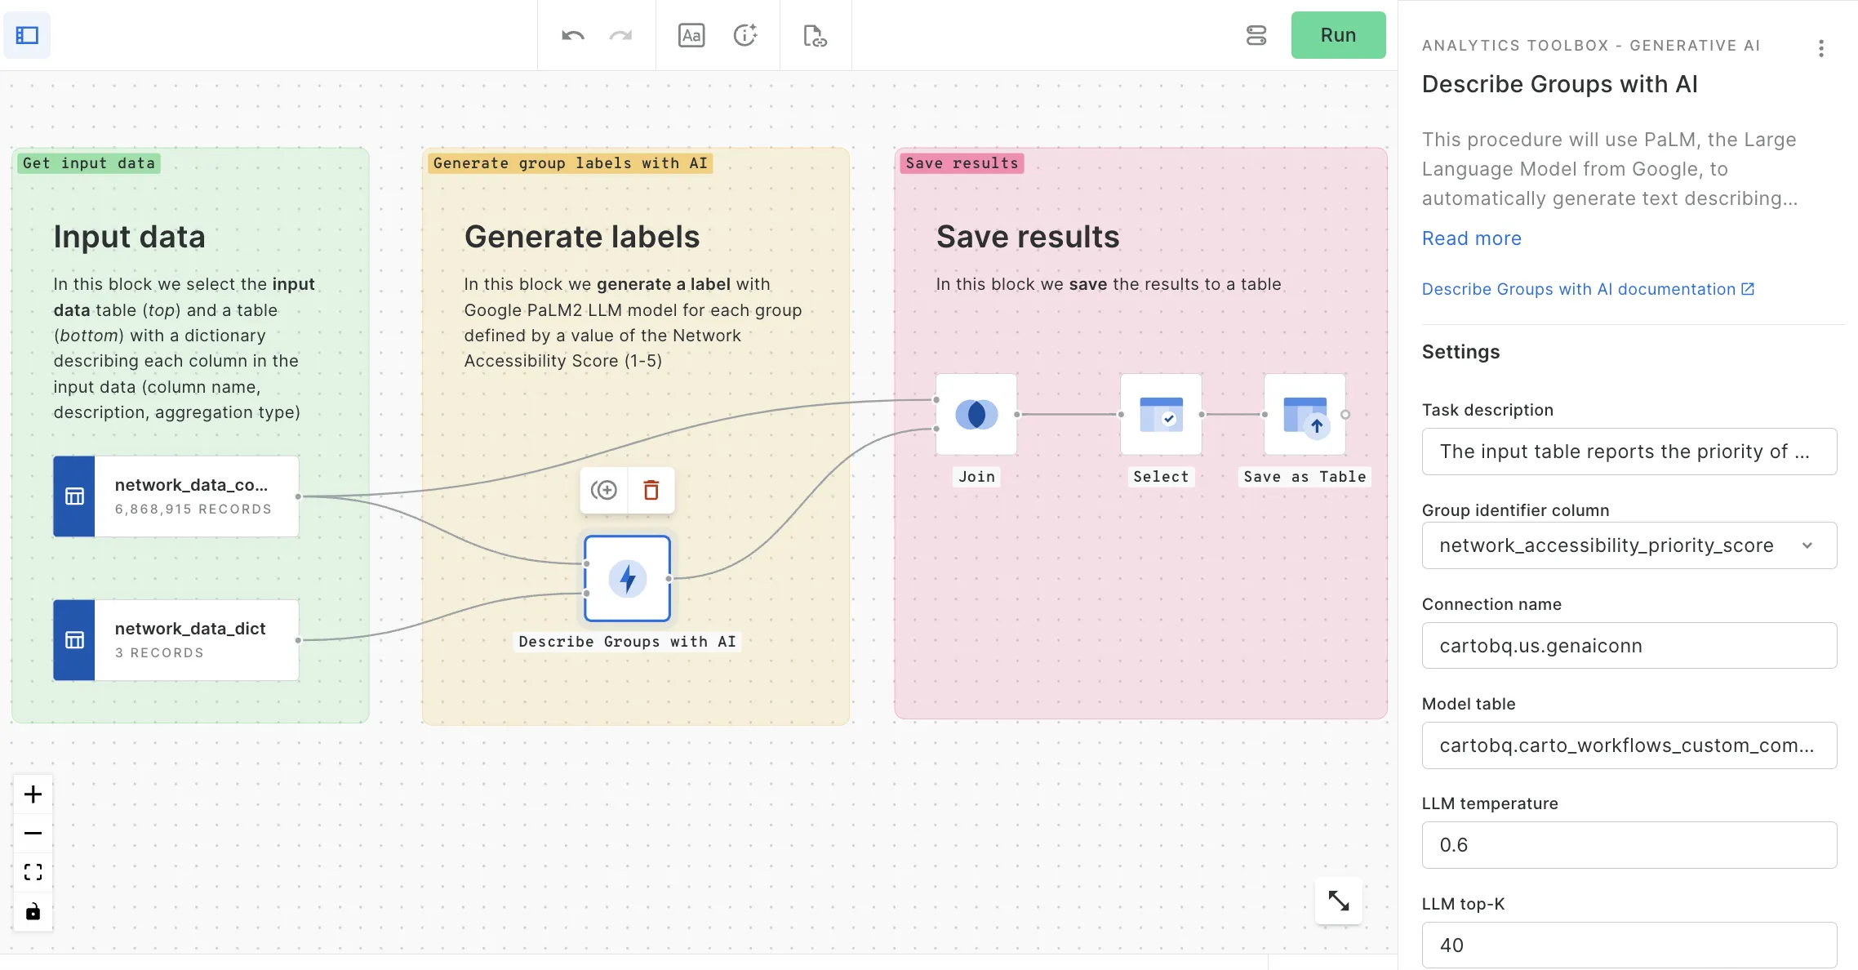This screenshot has width=1858, height=970.
Task: Open run settings icon beside Run button
Action: click(1256, 35)
